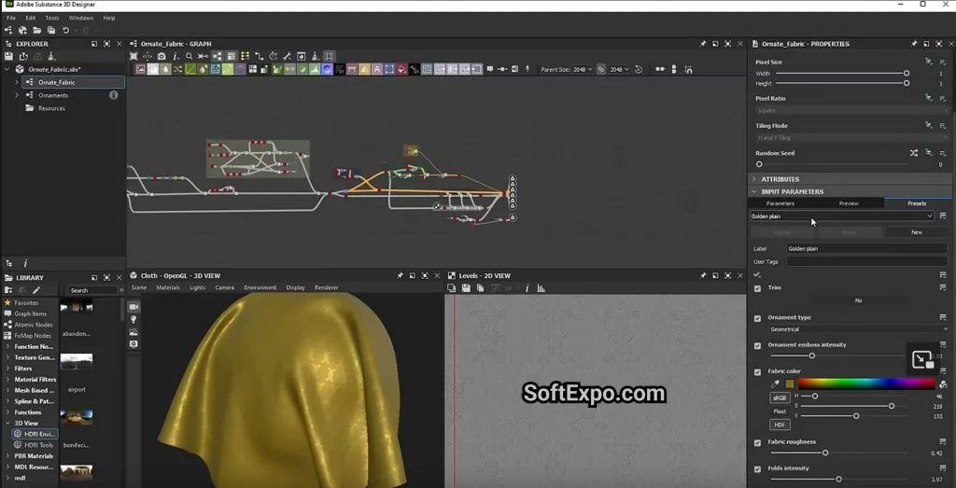Open the Parent Size 2048 width dropdown

coord(583,69)
